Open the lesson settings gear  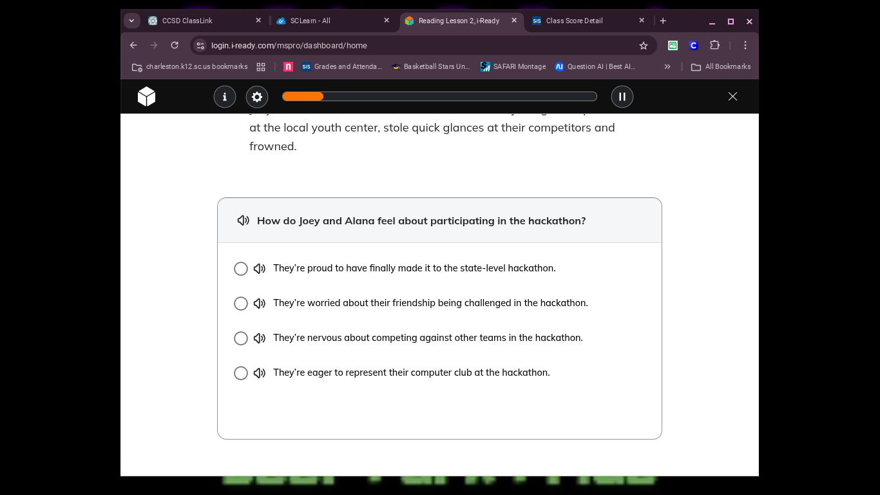click(x=257, y=97)
